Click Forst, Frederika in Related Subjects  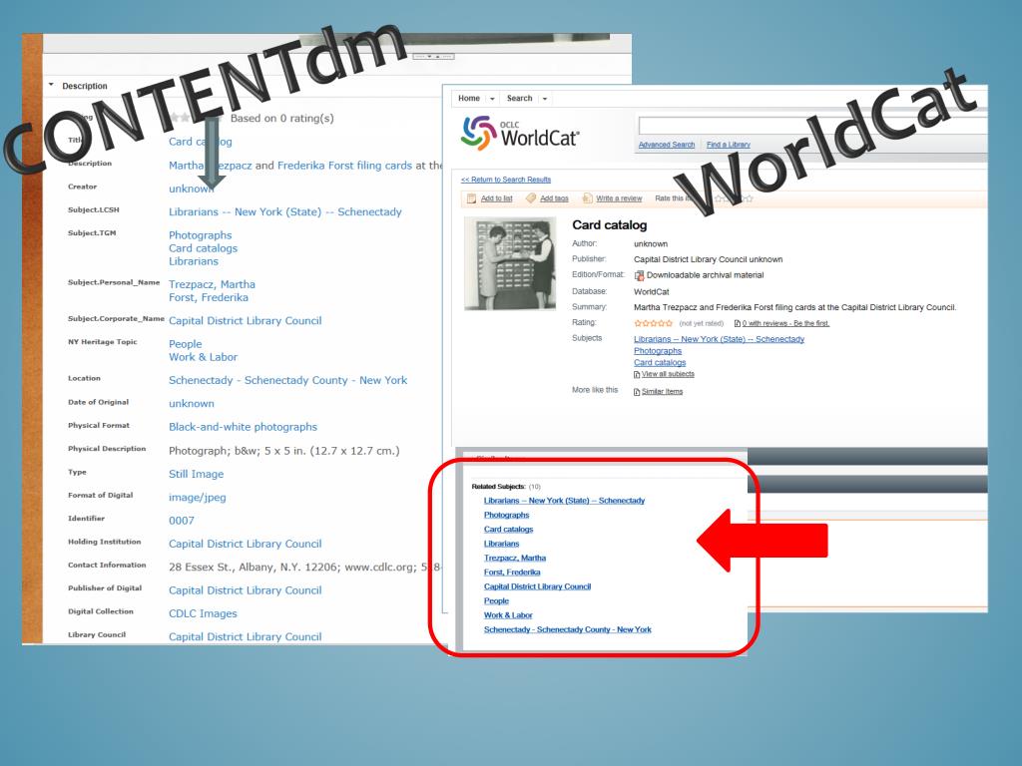coord(512,573)
